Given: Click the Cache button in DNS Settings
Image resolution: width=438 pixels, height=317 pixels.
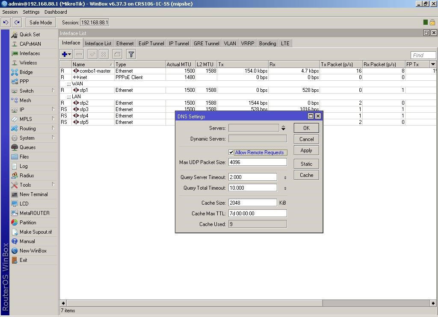Looking at the screenshot, I should click(x=306, y=175).
